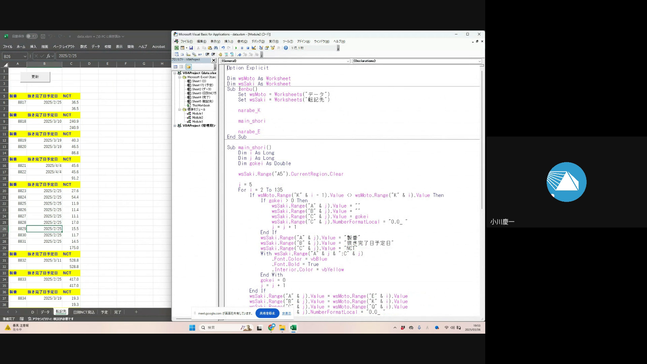Viewport: 647px width, 364px height.
Task: Click the Design Mode icon
Action: click(x=254, y=48)
